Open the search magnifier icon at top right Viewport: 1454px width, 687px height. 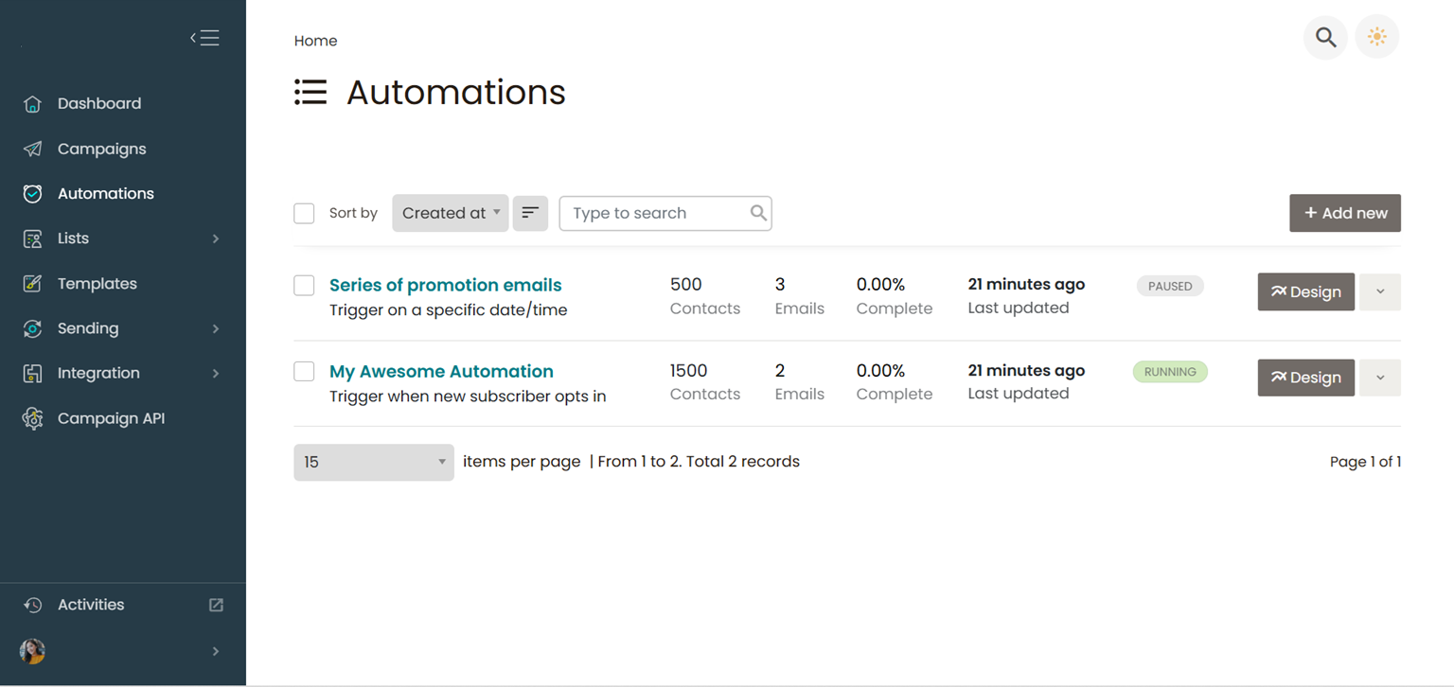click(1325, 38)
